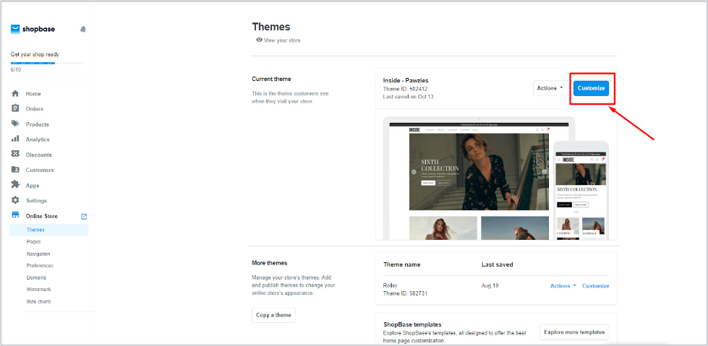
Task: Click Theme ID: 502412 text
Action: (x=406, y=88)
